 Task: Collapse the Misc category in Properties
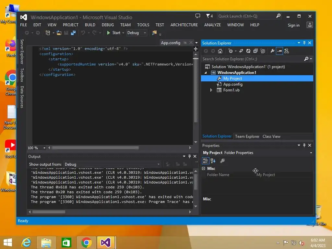204,169
